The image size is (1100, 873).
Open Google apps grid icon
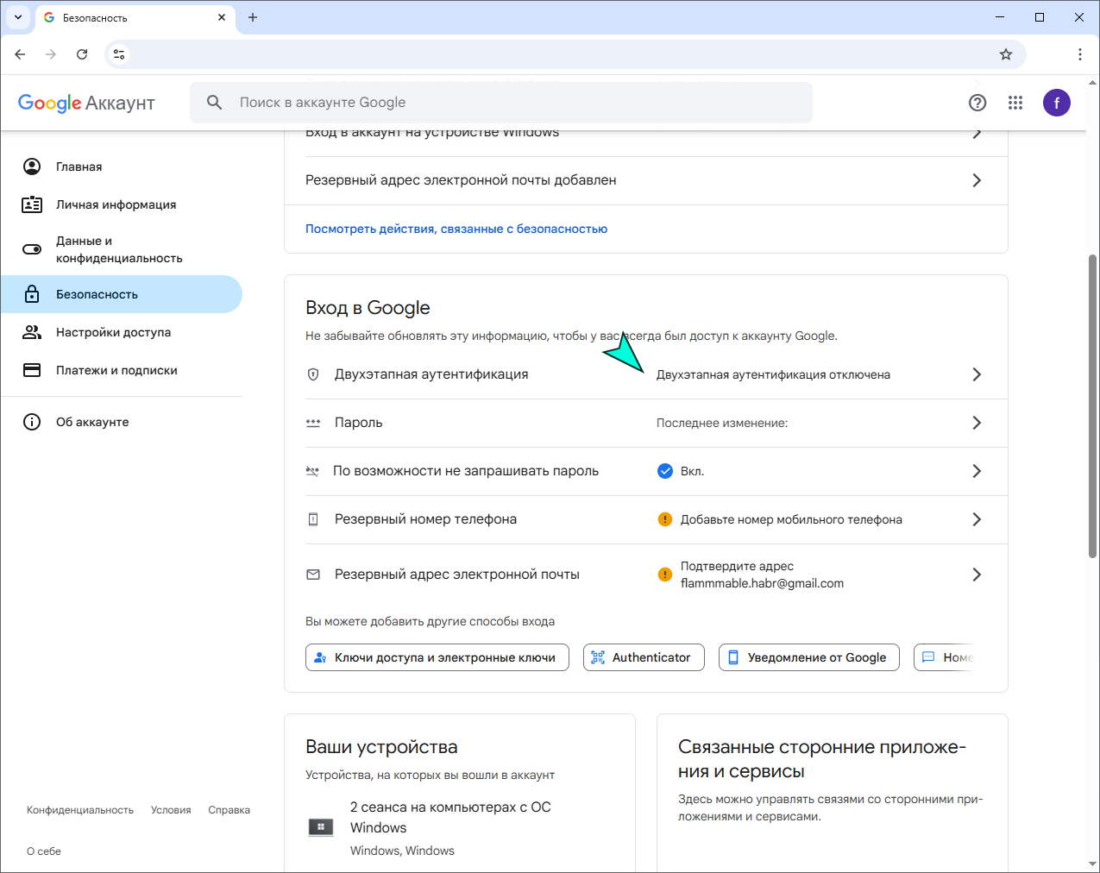click(1015, 103)
